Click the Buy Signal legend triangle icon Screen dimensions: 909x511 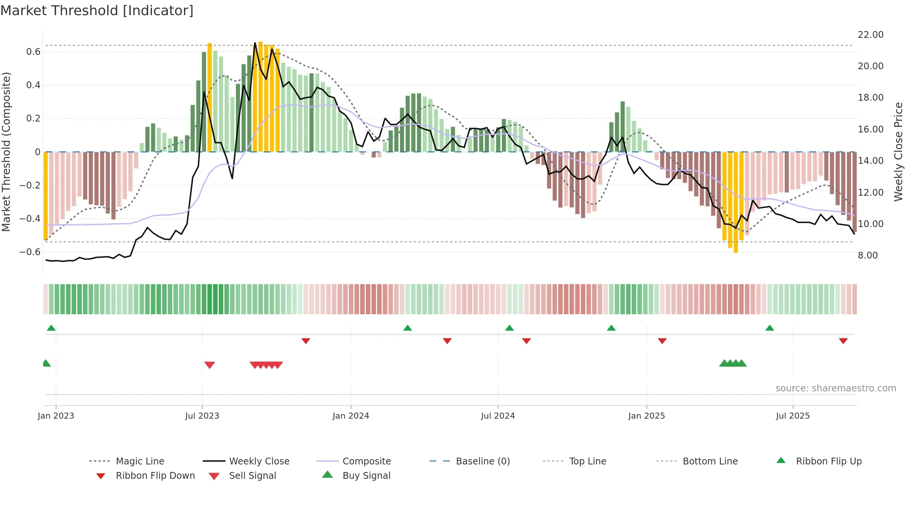[328, 474]
